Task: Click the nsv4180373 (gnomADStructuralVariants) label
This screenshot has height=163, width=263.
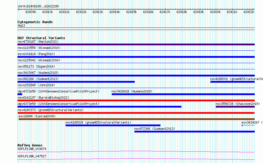Action: 51,110
